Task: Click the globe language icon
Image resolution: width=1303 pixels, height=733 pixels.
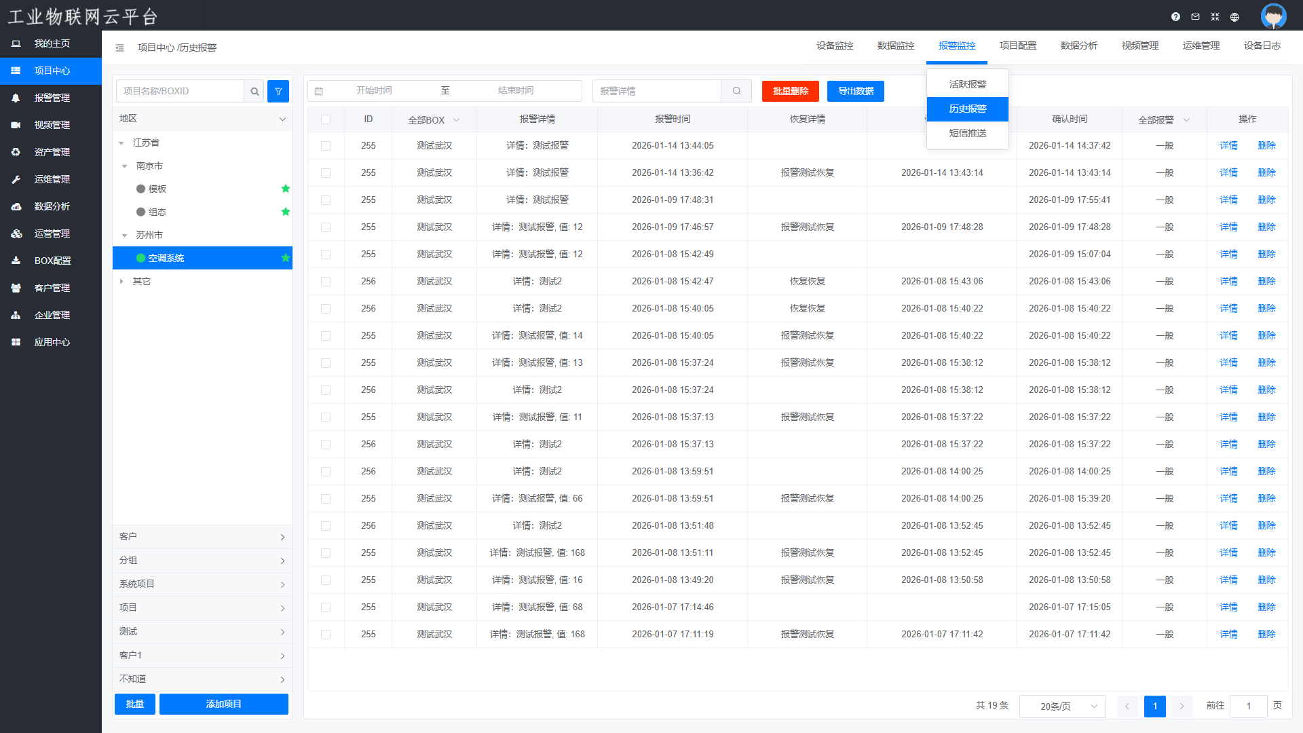Action: point(1234,17)
